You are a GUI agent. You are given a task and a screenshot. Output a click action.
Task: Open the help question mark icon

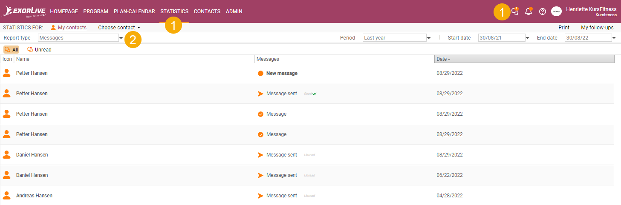point(543,11)
